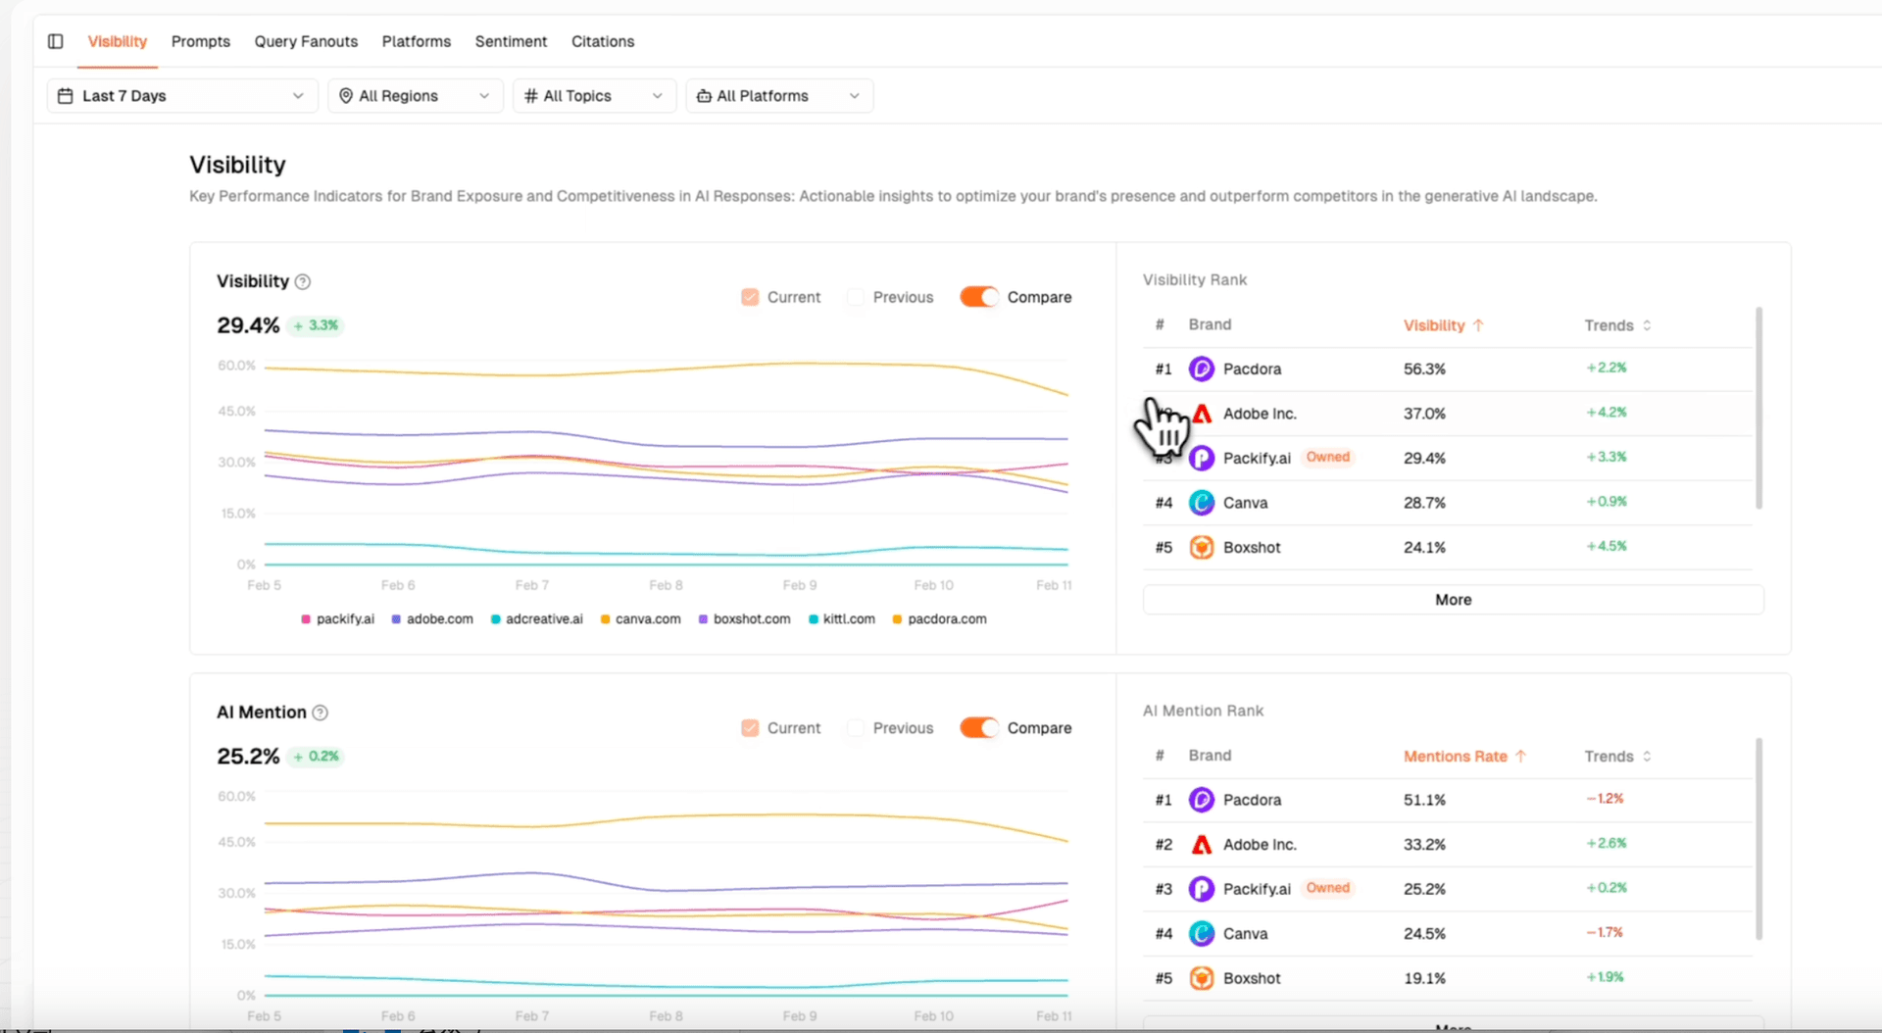Image resolution: width=1882 pixels, height=1033 pixels.
Task: Click Canva logo in Visibility Rank
Action: click(1202, 503)
